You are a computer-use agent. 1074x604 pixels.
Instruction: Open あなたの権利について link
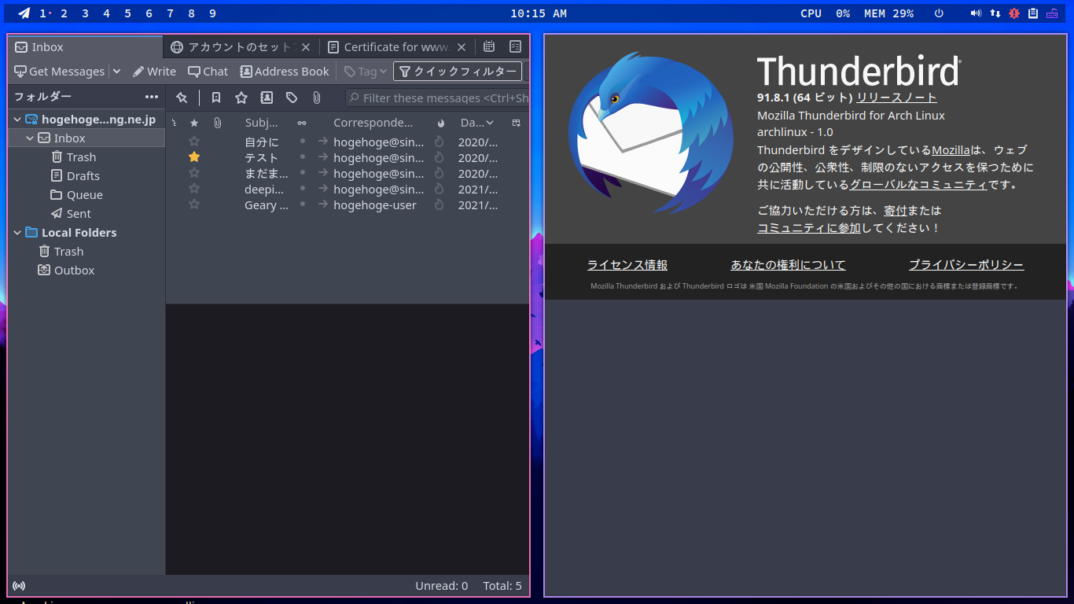point(789,265)
